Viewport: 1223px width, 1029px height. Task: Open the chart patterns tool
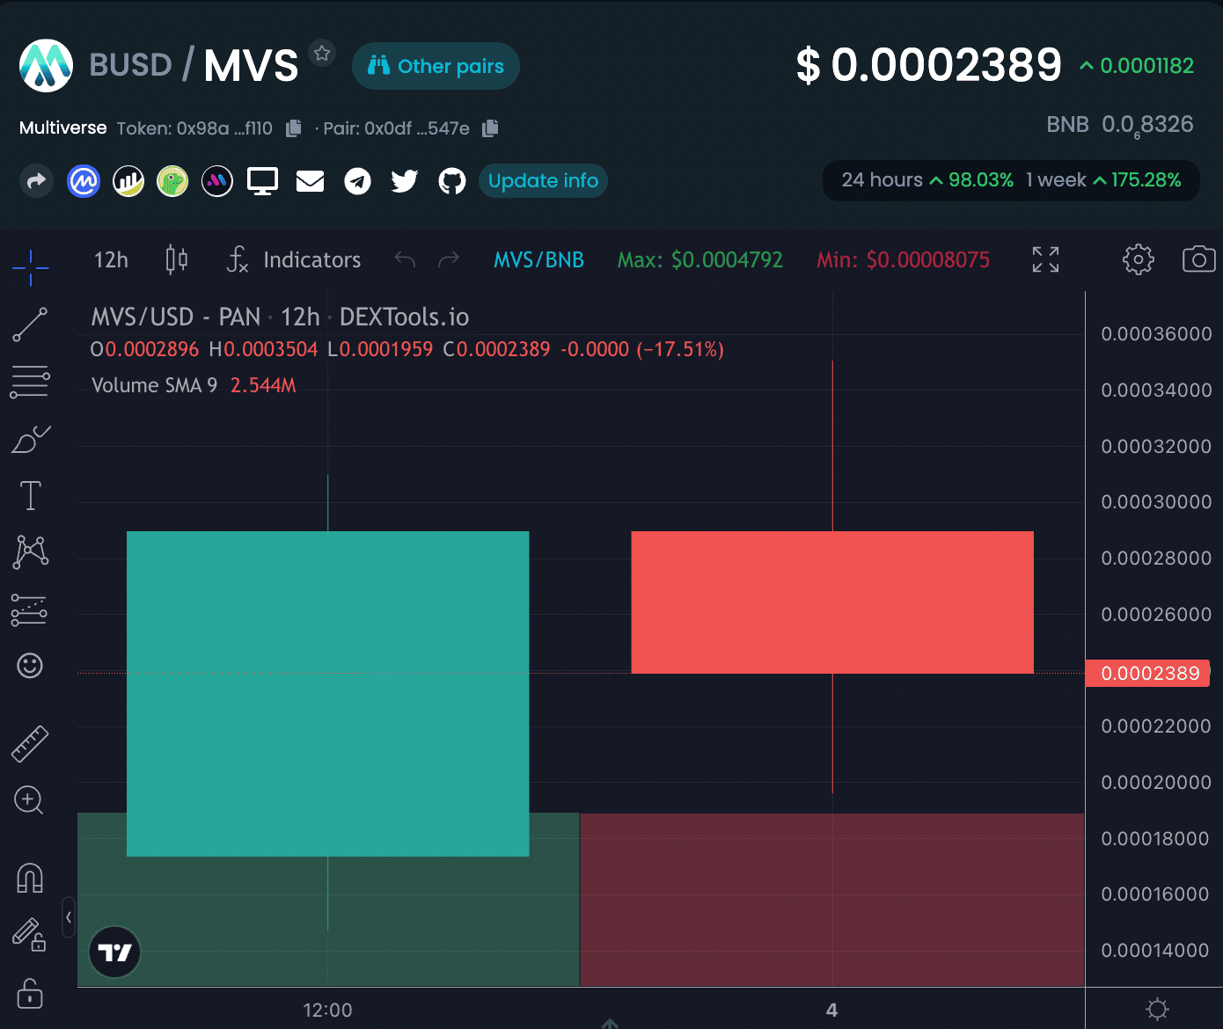tap(31, 552)
